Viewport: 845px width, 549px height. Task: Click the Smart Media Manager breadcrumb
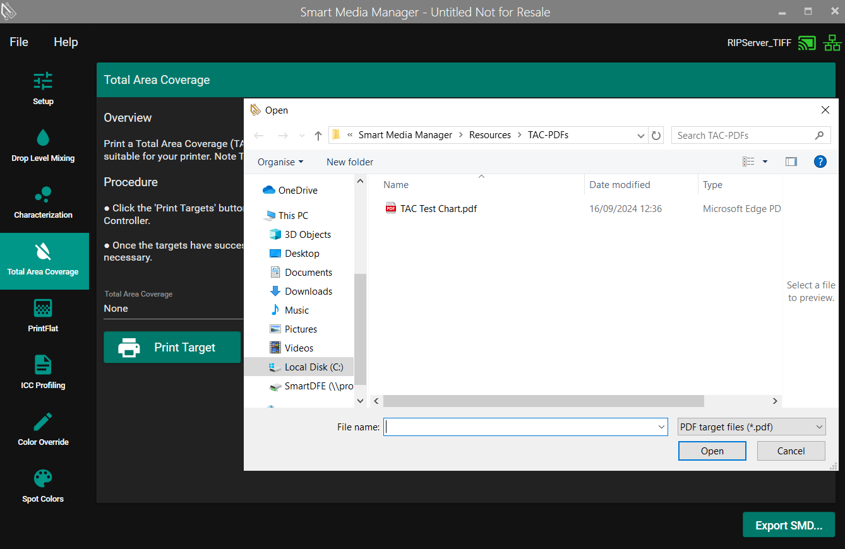405,135
